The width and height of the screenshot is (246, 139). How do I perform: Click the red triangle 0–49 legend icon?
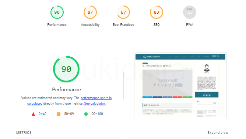pyautogui.click(x=33, y=114)
